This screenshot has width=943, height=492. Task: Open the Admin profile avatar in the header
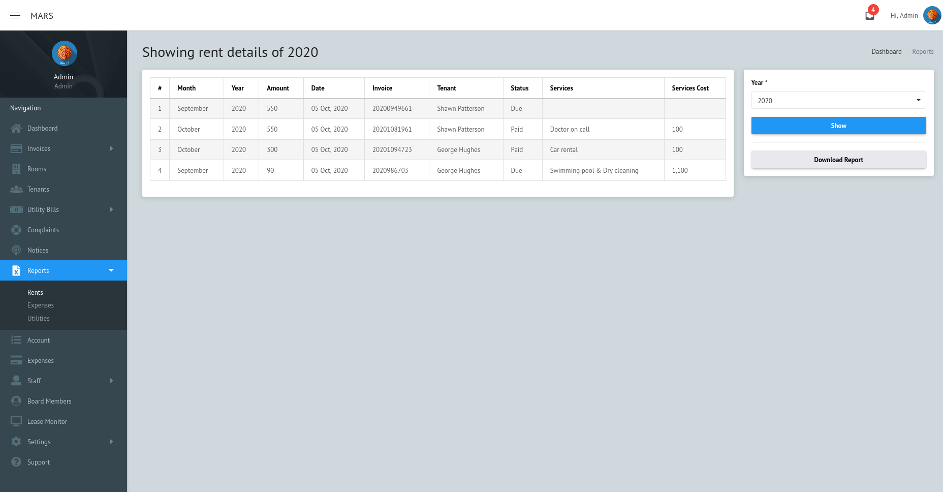pos(932,15)
